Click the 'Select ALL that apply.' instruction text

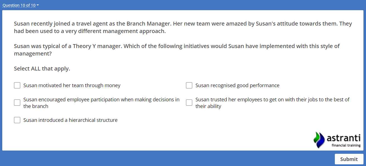pyautogui.click(x=42, y=69)
